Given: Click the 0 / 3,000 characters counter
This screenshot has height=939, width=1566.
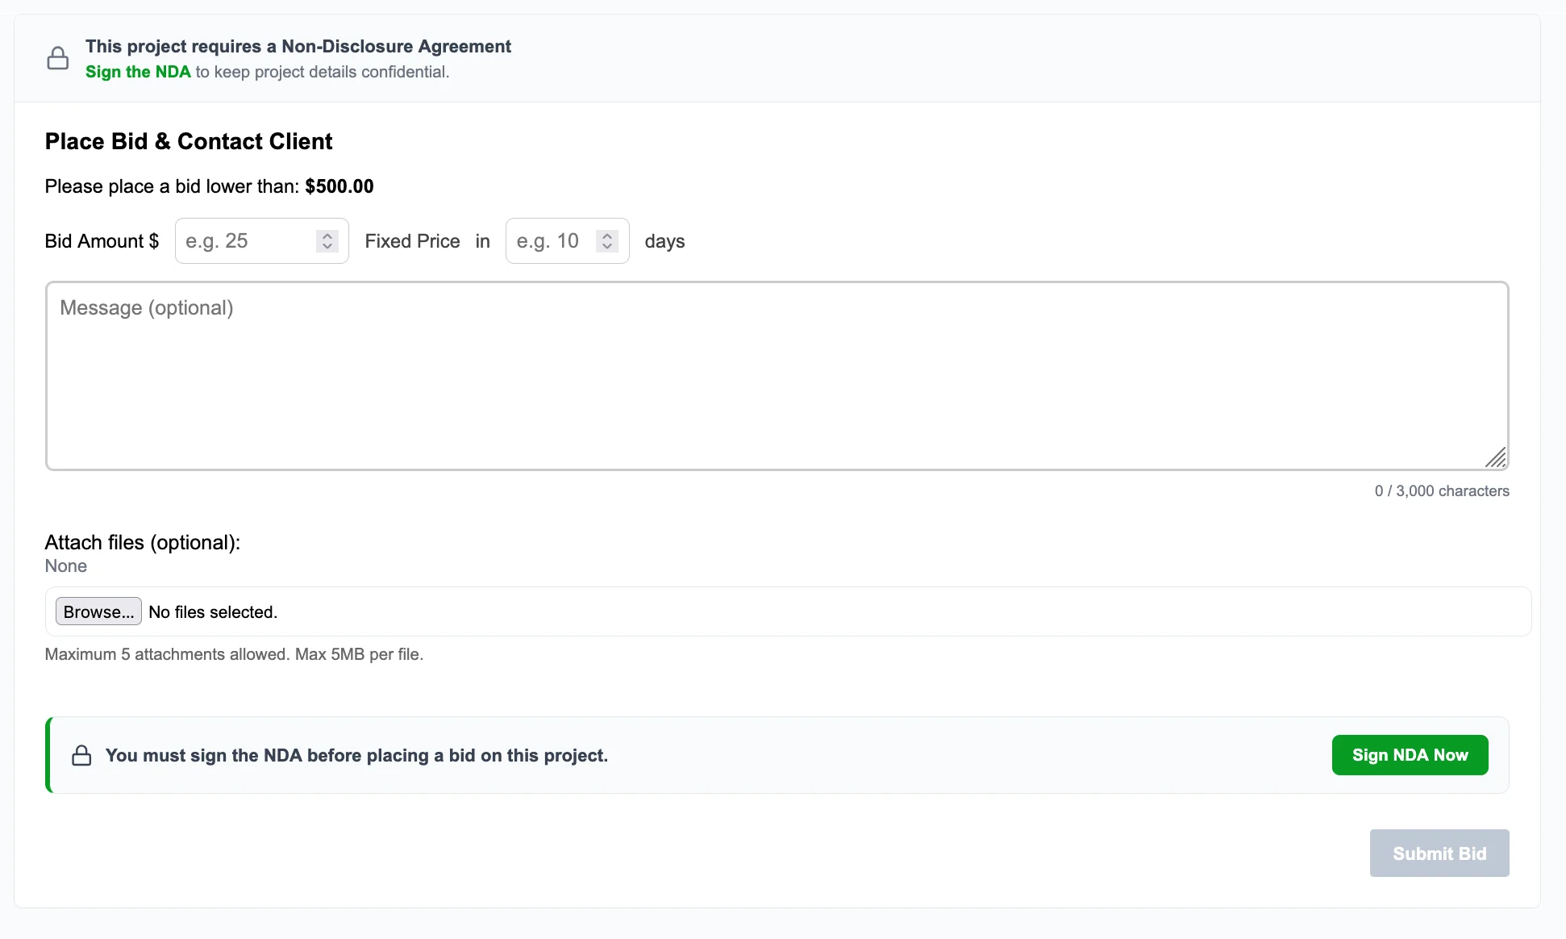Looking at the screenshot, I should tap(1441, 491).
